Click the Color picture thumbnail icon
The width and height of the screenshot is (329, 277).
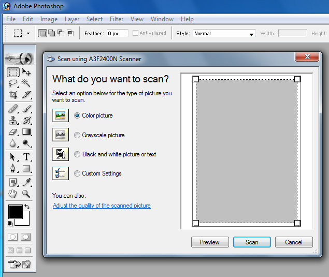61,115
